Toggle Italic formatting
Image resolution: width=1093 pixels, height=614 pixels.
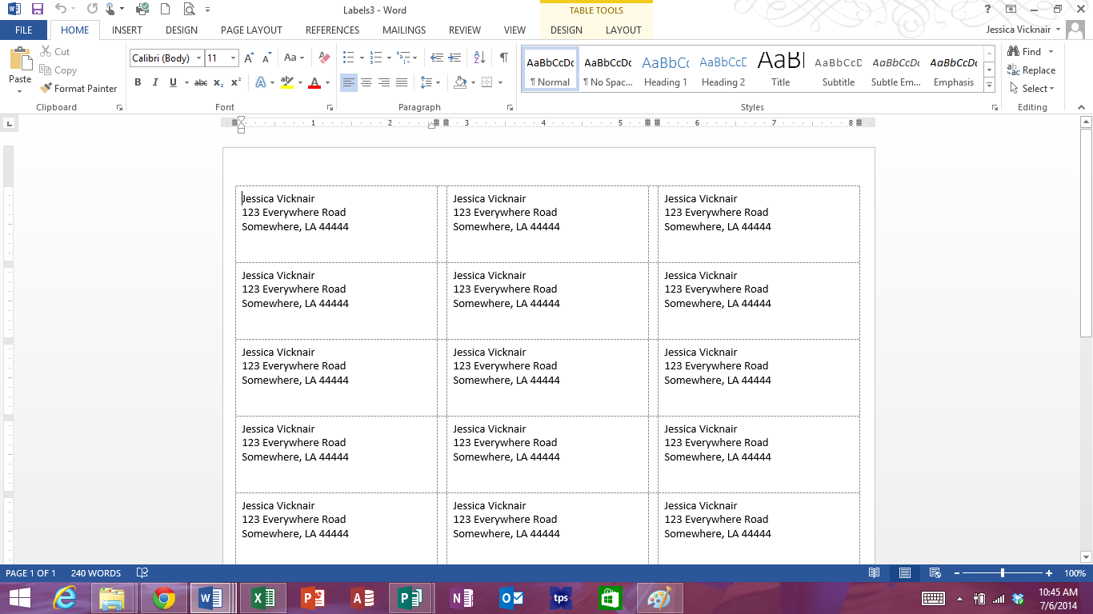[155, 82]
